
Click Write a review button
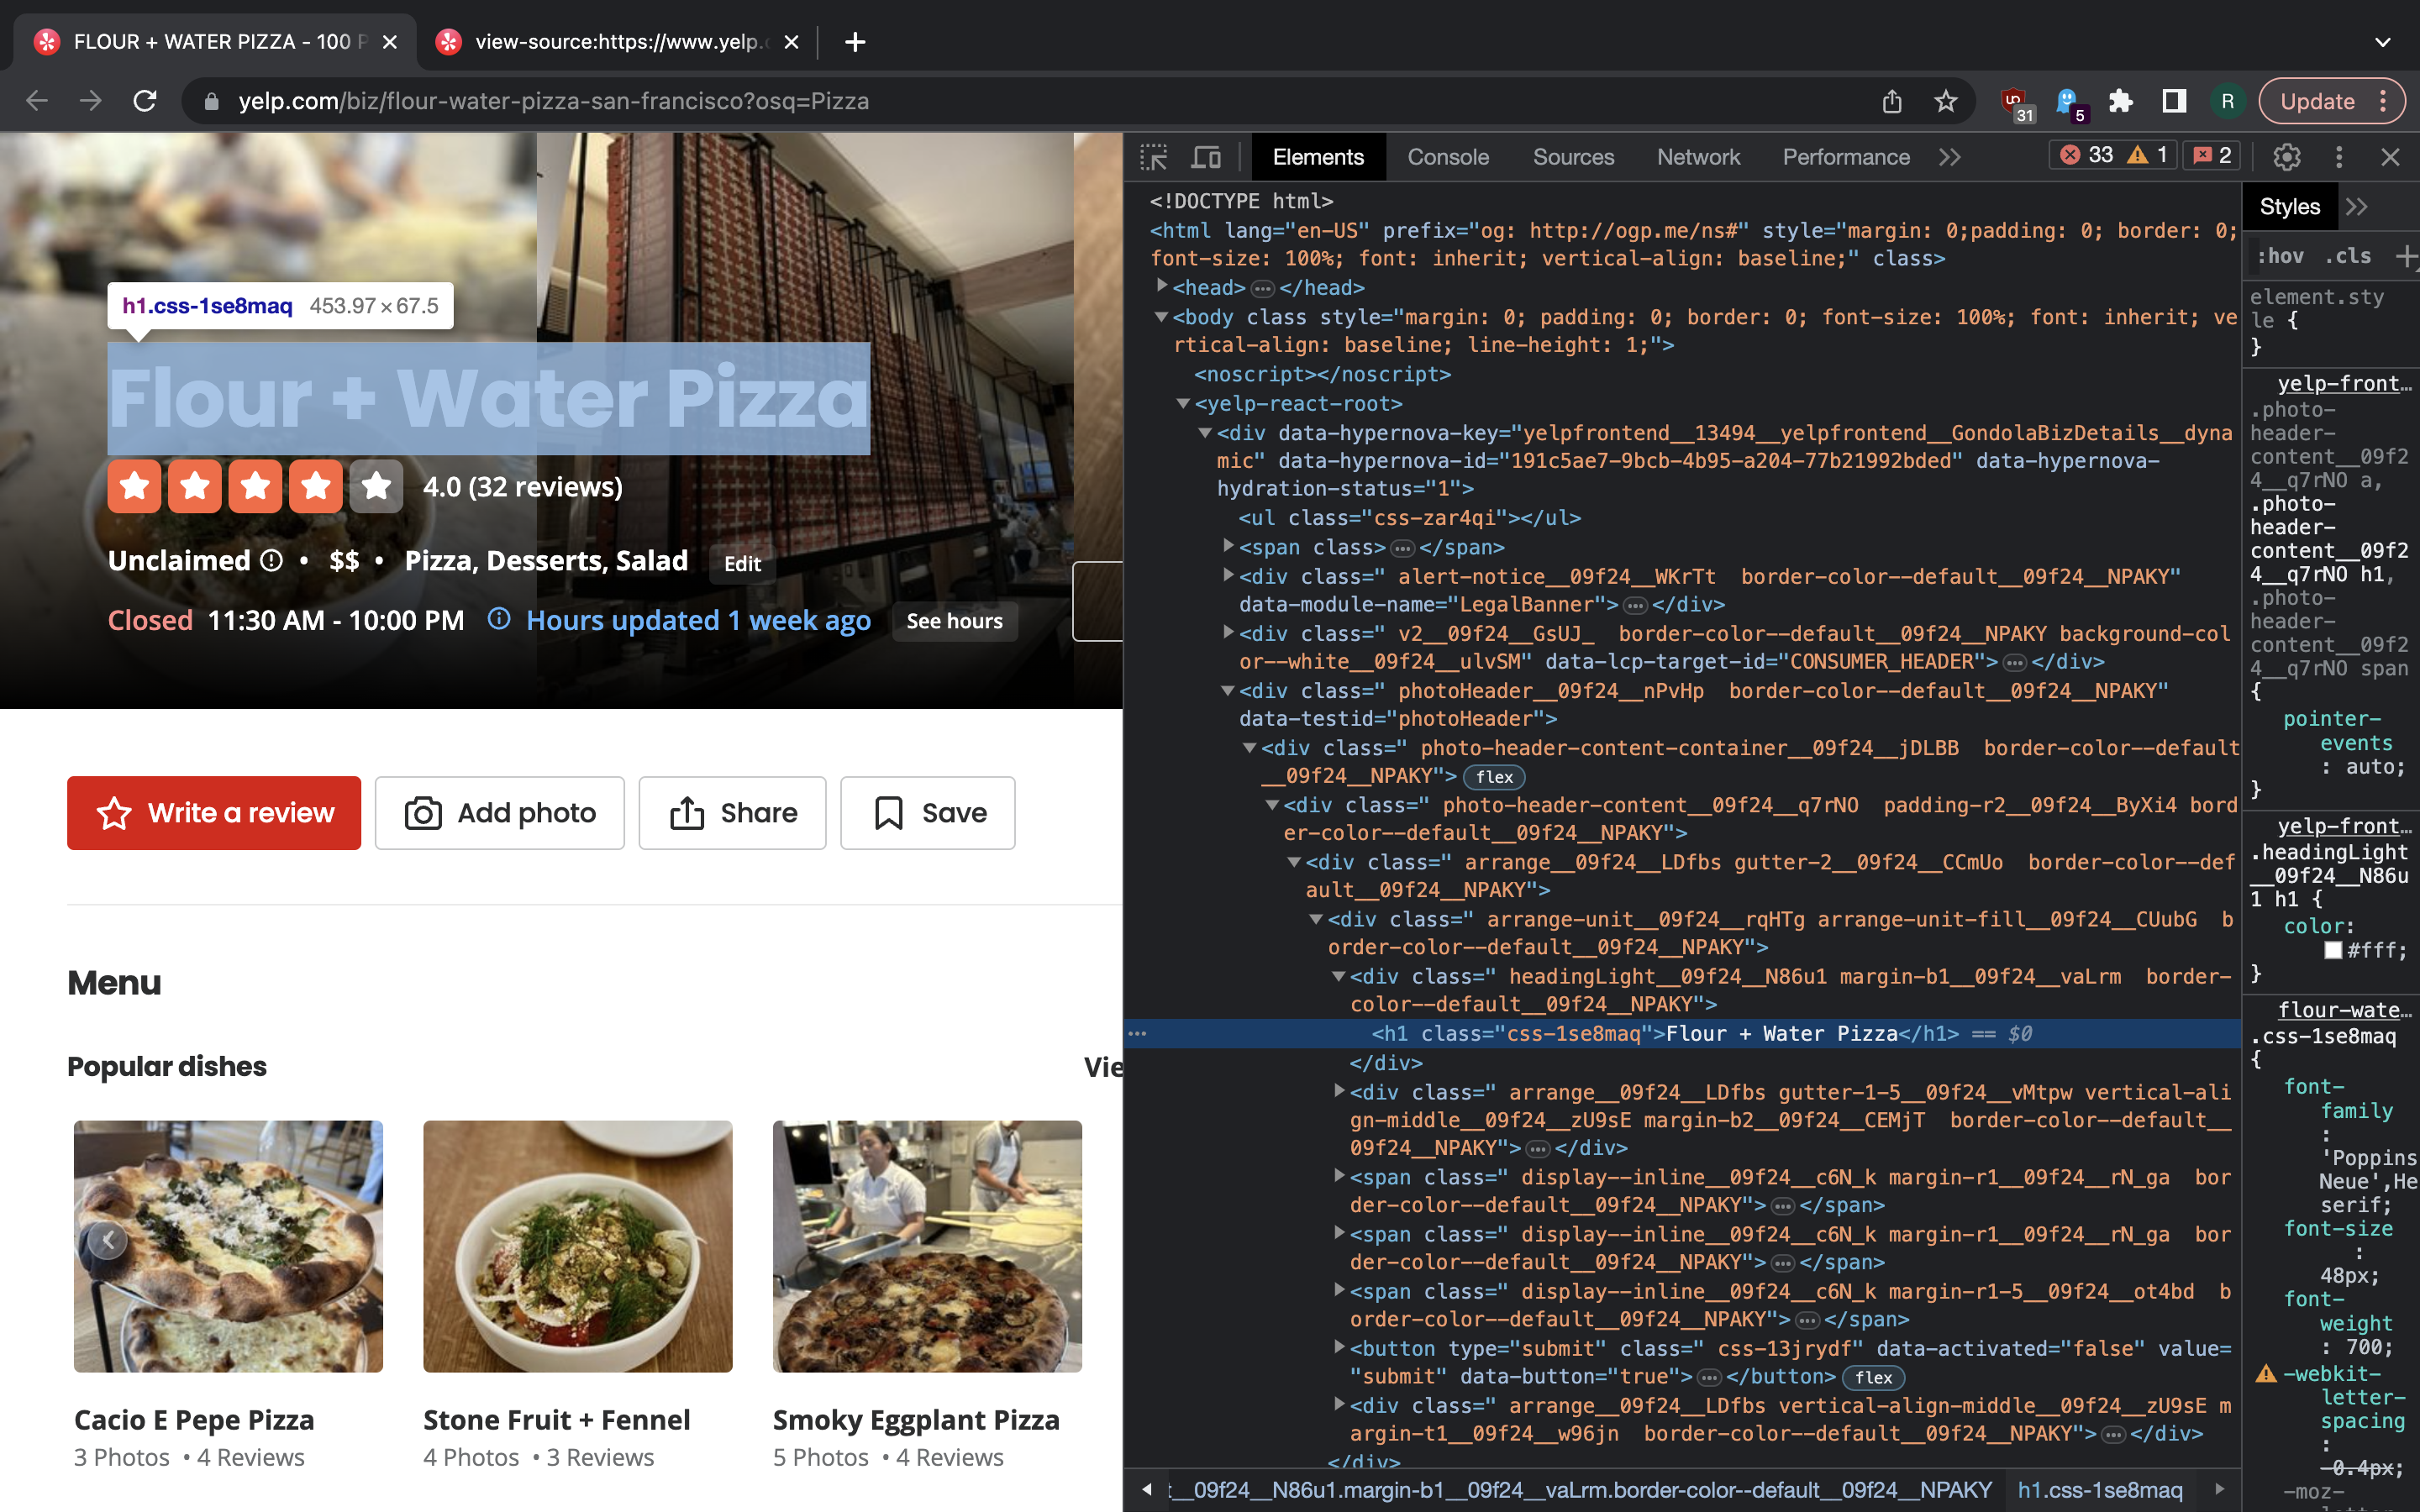[x=214, y=813]
